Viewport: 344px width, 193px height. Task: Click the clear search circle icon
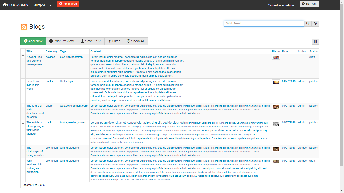click(315, 23)
